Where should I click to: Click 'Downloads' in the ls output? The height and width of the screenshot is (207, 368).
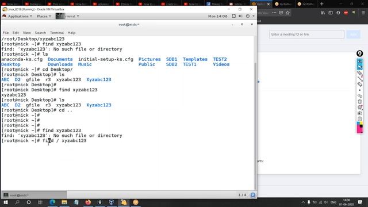click(60, 64)
